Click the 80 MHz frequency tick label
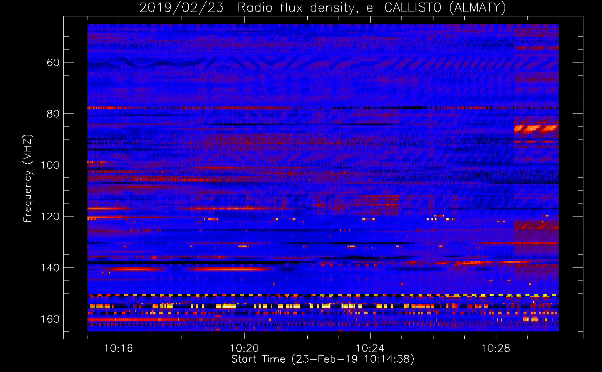602x372 pixels. (x=53, y=114)
